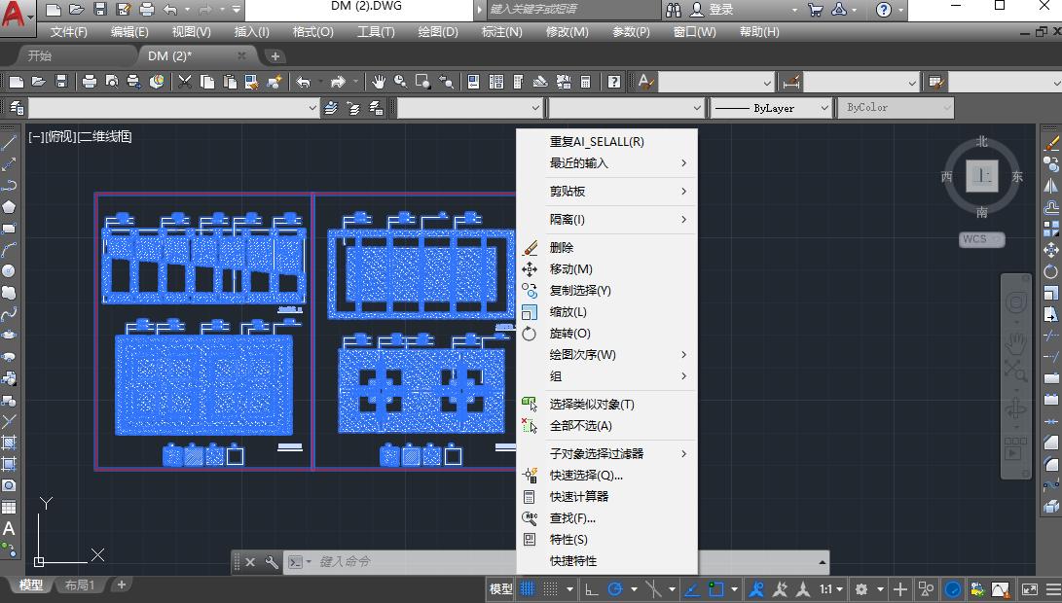Expand the 隔离(I) context menu entry
Viewport: 1062px width, 603px height.
tap(584, 219)
